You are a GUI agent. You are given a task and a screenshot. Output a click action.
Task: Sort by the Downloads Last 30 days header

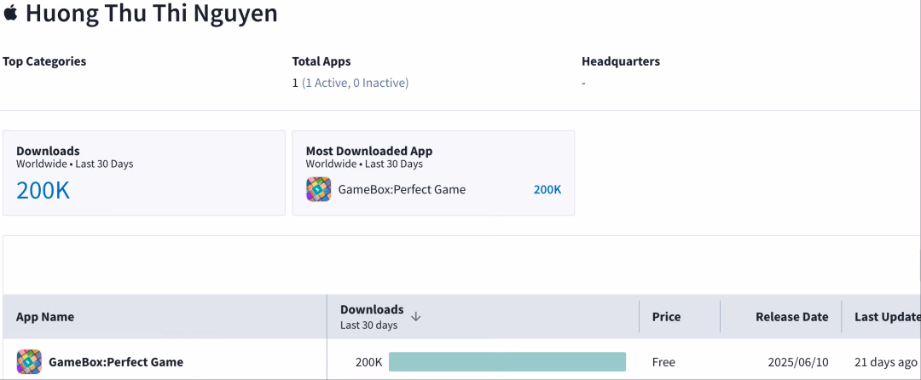pos(372,317)
